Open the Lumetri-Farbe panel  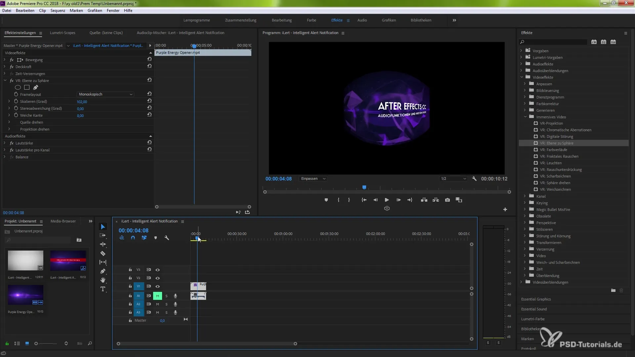pos(533,319)
